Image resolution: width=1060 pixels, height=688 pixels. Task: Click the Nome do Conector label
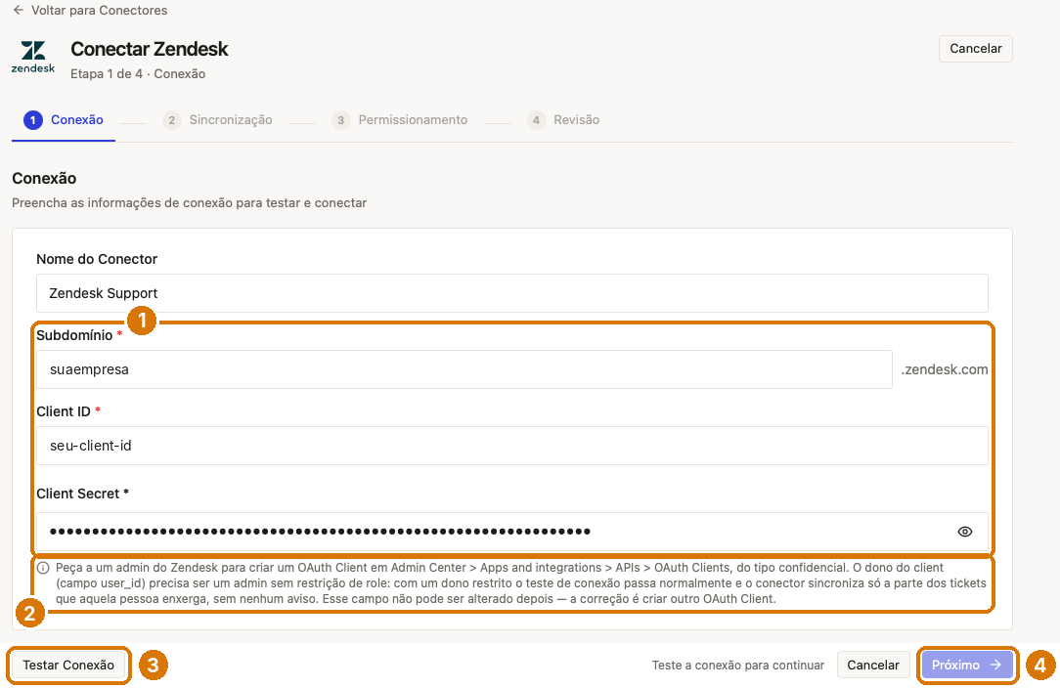97,259
